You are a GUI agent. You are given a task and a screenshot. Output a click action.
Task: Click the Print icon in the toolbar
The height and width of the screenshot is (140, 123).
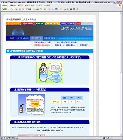[53, 9]
